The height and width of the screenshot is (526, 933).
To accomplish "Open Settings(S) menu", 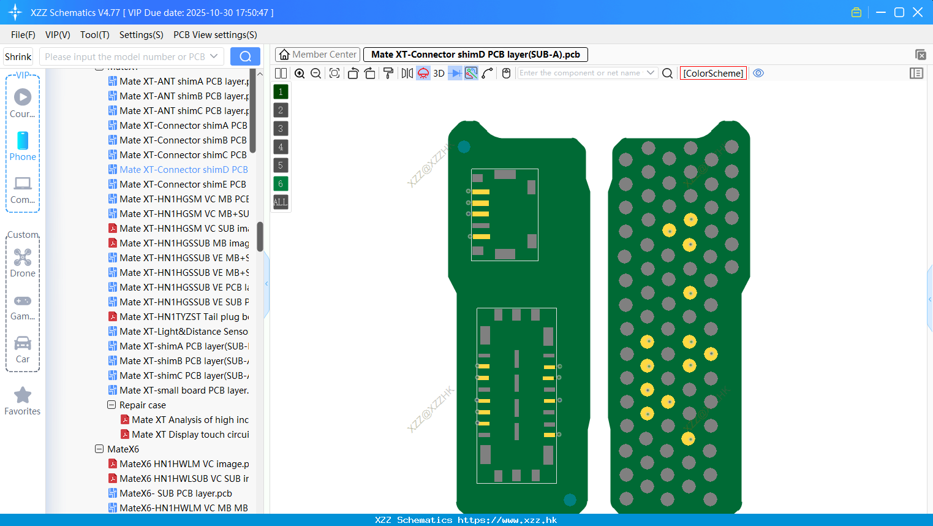I will [141, 35].
